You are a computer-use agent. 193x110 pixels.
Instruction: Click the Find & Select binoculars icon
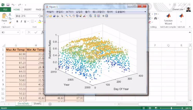[155, 18]
